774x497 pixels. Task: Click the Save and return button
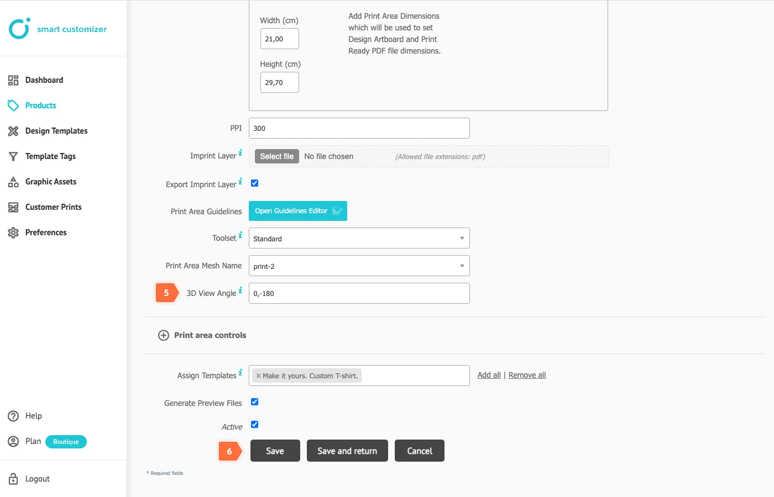pyautogui.click(x=347, y=451)
